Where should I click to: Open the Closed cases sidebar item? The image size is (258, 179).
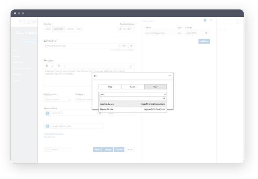click(x=16, y=80)
